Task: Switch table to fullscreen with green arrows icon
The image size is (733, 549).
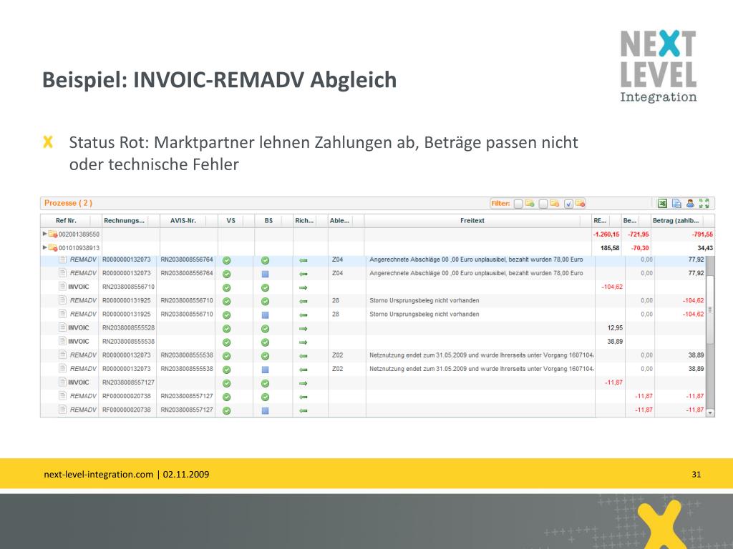Action: pyautogui.click(x=704, y=203)
